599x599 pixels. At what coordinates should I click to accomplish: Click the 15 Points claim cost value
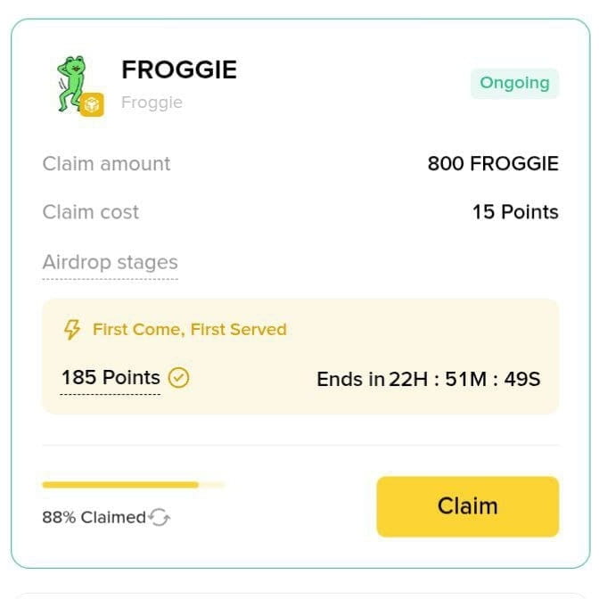pyautogui.click(x=515, y=212)
